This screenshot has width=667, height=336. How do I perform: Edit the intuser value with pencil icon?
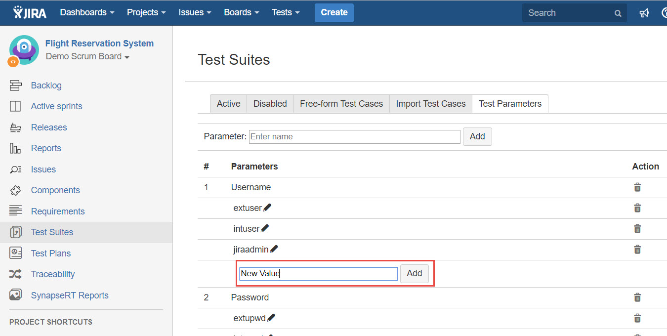(265, 229)
